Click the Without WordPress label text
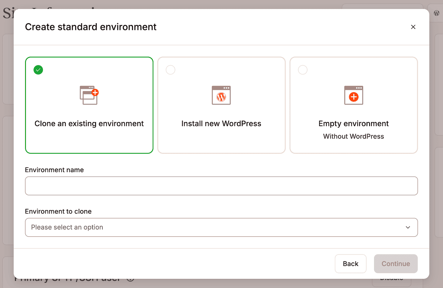Screen dimensions: 443x288 pyautogui.click(x=353, y=136)
